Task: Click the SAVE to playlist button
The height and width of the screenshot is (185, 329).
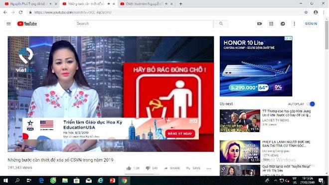Action: 193,168
